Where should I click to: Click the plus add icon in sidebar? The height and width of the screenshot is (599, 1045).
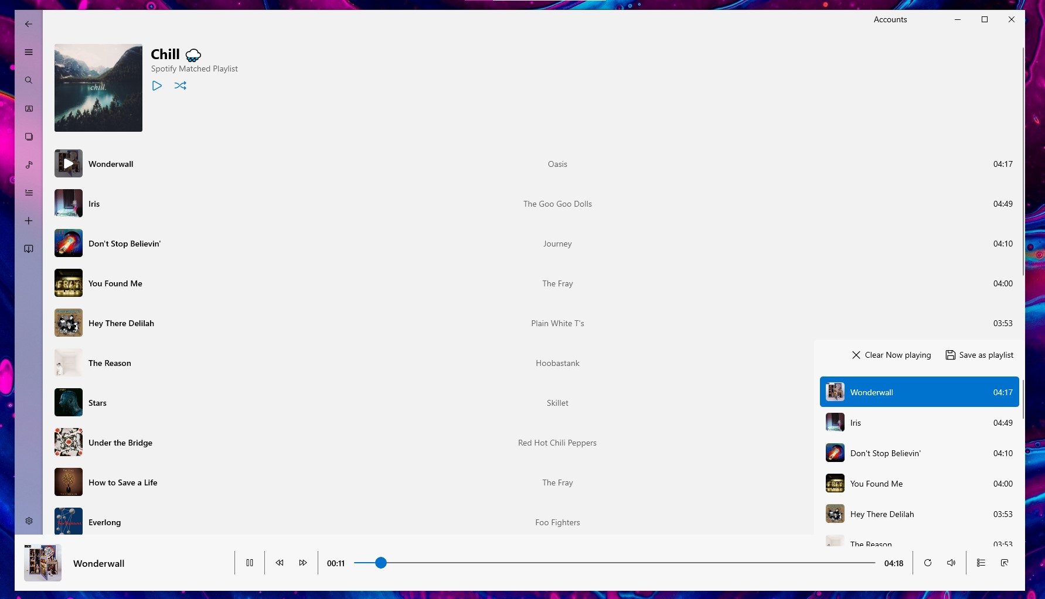click(x=29, y=221)
